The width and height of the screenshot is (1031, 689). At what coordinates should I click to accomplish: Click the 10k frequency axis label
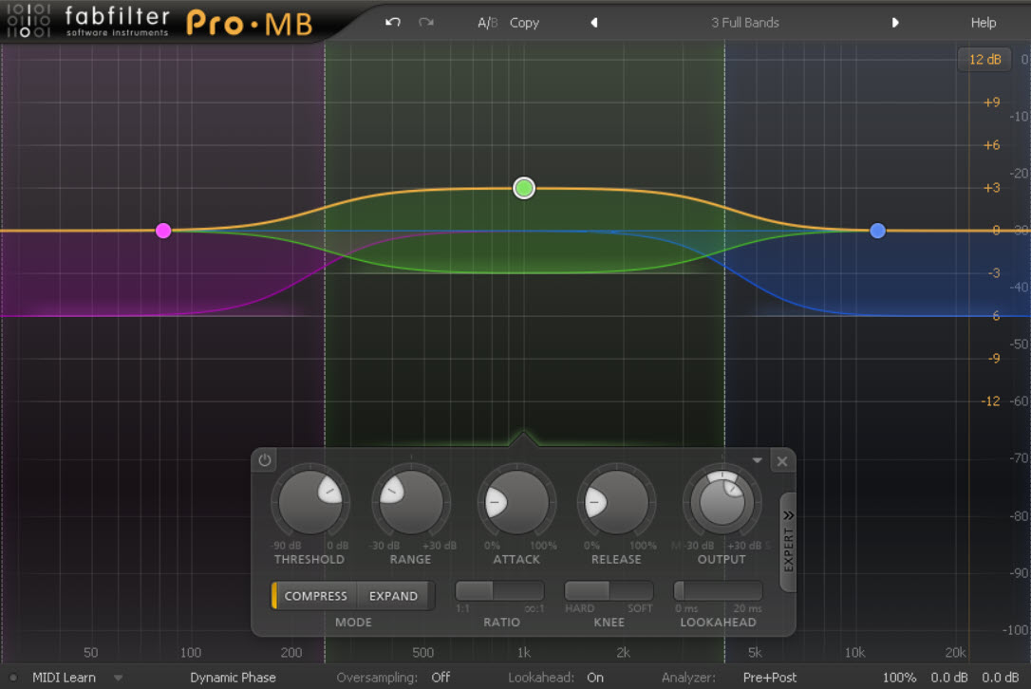[x=854, y=652]
